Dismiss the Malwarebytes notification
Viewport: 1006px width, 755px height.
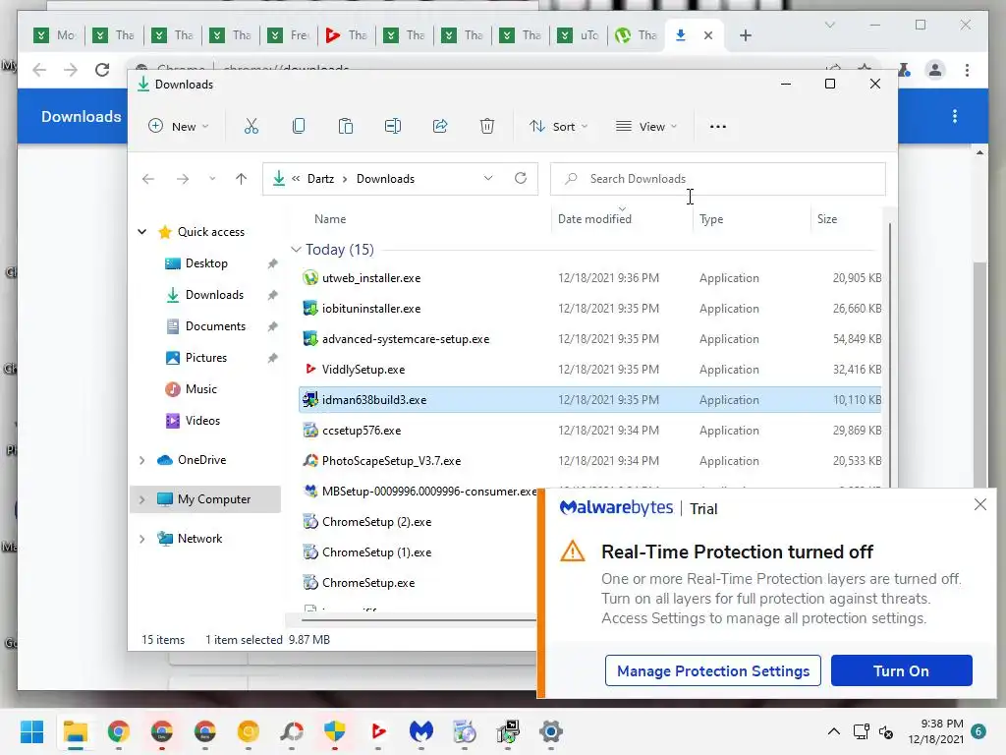point(979,504)
